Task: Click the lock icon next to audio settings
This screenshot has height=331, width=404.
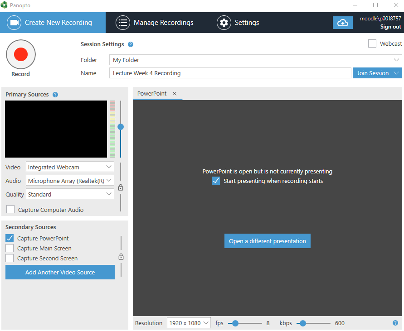Action: click(x=121, y=187)
